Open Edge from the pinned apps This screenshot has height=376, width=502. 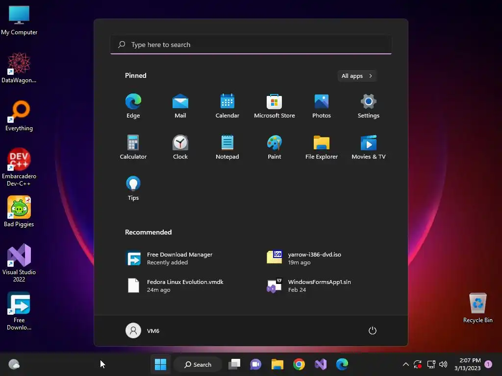[x=133, y=106]
